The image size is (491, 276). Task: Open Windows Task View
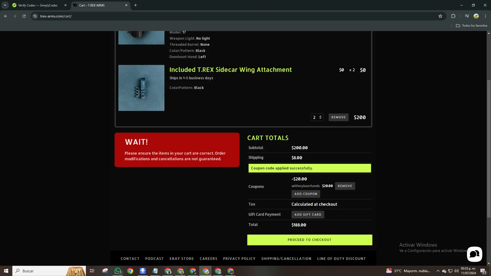92,271
